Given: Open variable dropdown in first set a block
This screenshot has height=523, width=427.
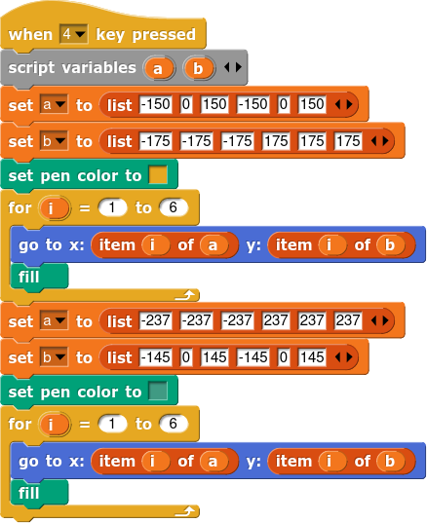Looking at the screenshot, I should [x=54, y=105].
